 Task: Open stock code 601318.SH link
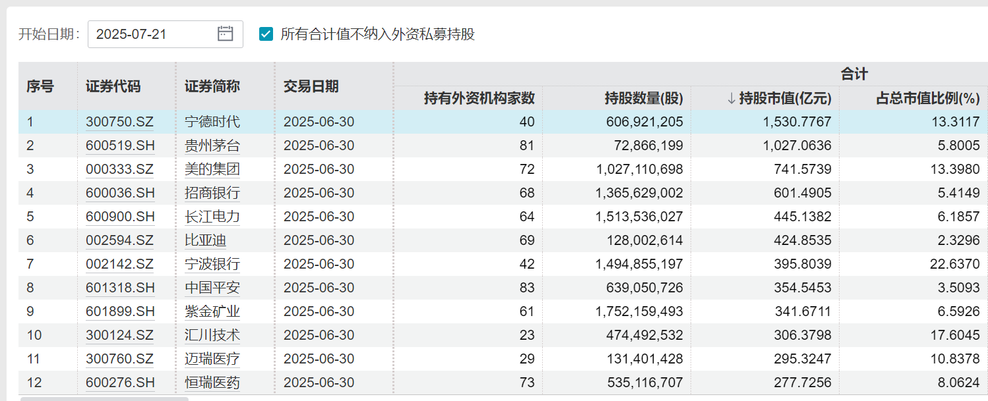(119, 288)
